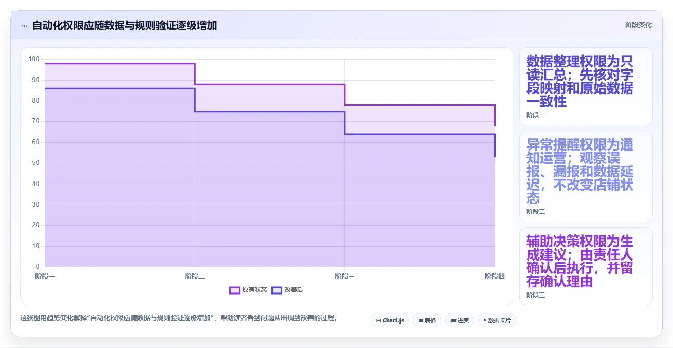Click the 原有状态 legend label
This screenshot has width=673, height=348.
254,290
